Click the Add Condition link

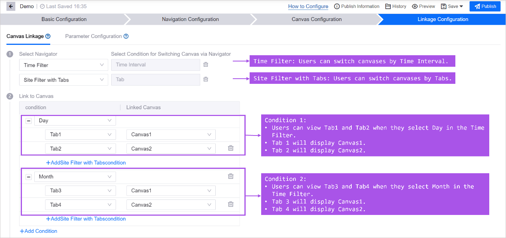(x=38, y=231)
